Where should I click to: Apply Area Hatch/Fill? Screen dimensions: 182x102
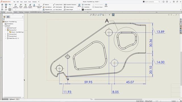(87, 9)
